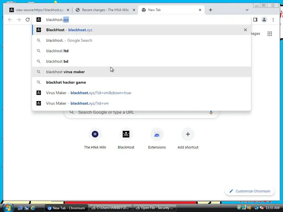Click the muted volume tray icon
The width and height of the screenshot is (283, 212).
[x=262, y=208]
